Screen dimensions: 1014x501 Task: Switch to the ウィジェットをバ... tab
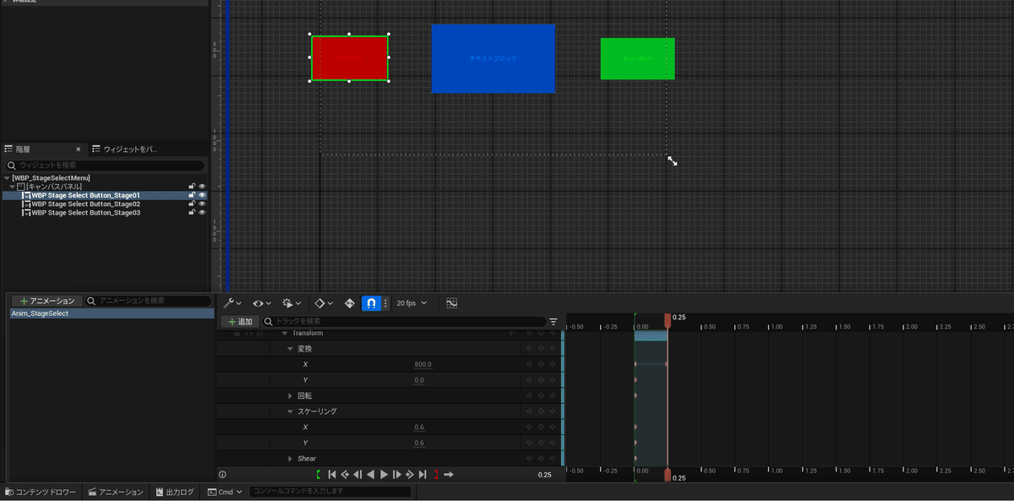click(x=124, y=150)
